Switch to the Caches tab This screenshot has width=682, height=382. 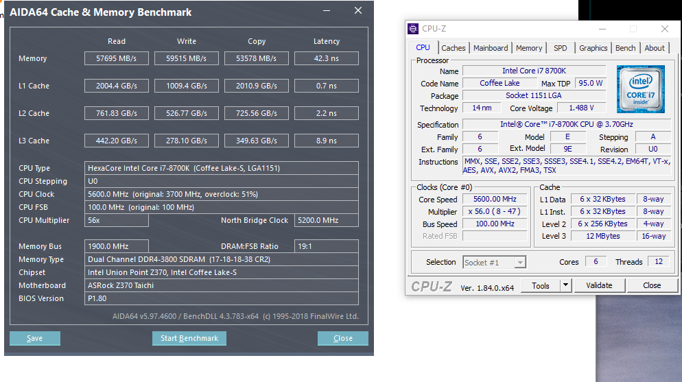click(x=454, y=48)
